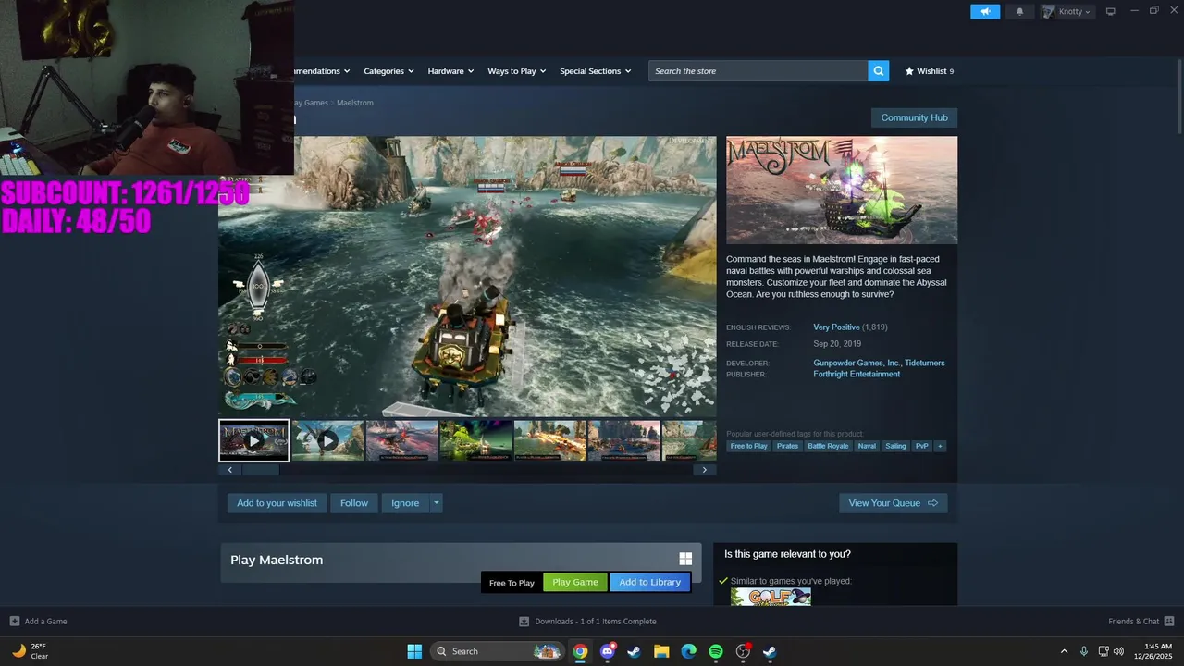Open the dropdown arrow beside Ignore
This screenshot has width=1184, height=666.
pos(437,503)
